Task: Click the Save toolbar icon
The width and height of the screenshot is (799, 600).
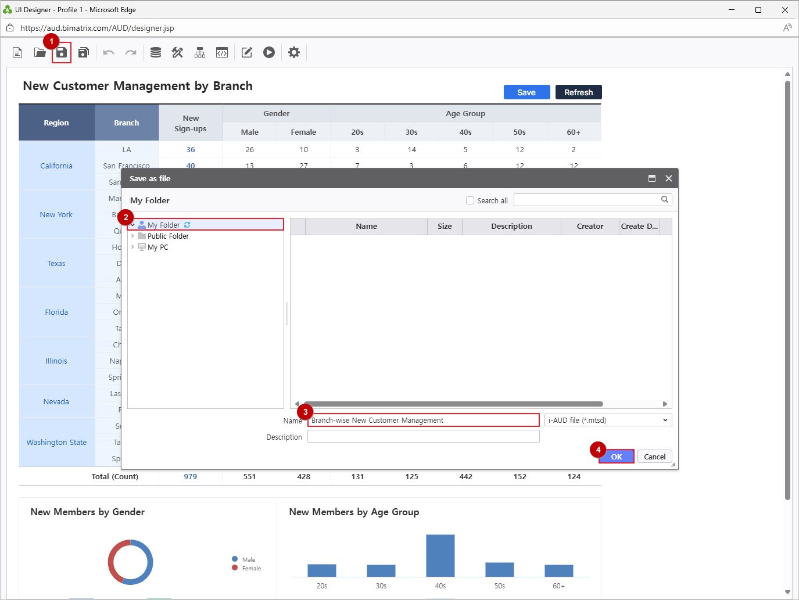Action: 62,53
